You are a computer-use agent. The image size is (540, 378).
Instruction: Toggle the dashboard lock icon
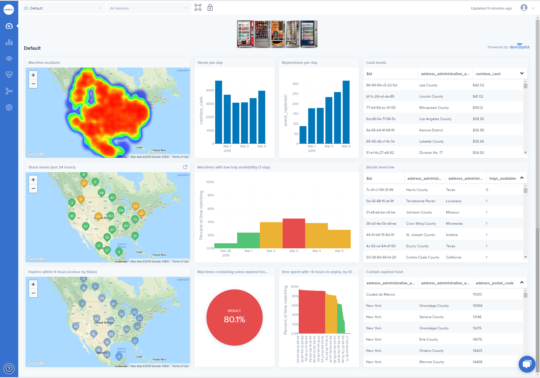coord(210,8)
